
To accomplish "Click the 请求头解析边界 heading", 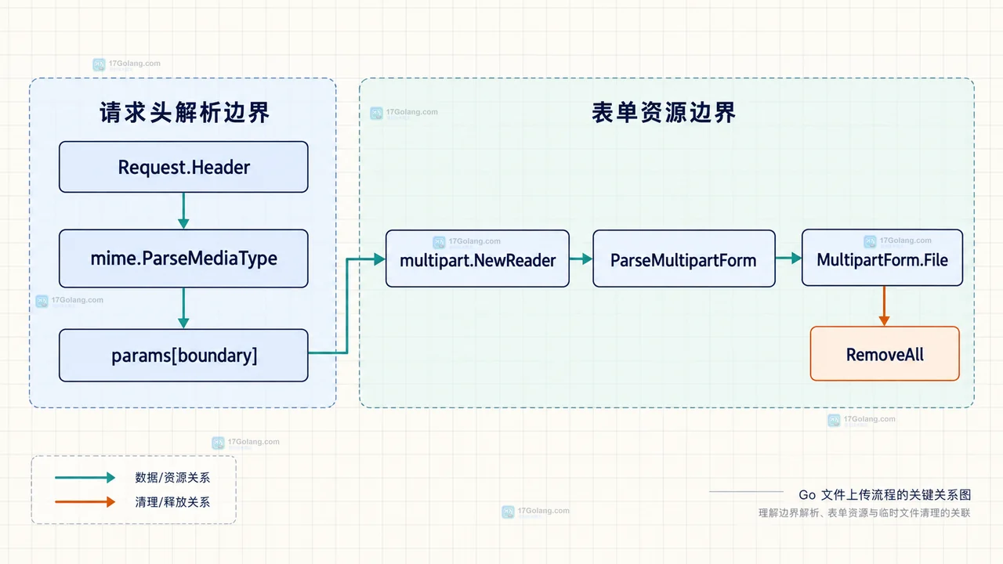I will tap(184, 113).
